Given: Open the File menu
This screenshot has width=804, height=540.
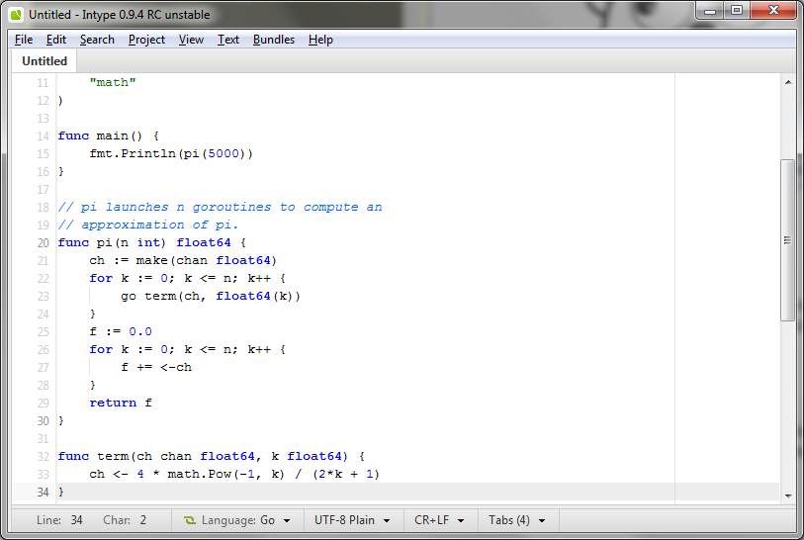Looking at the screenshot, I should (24, 40).
